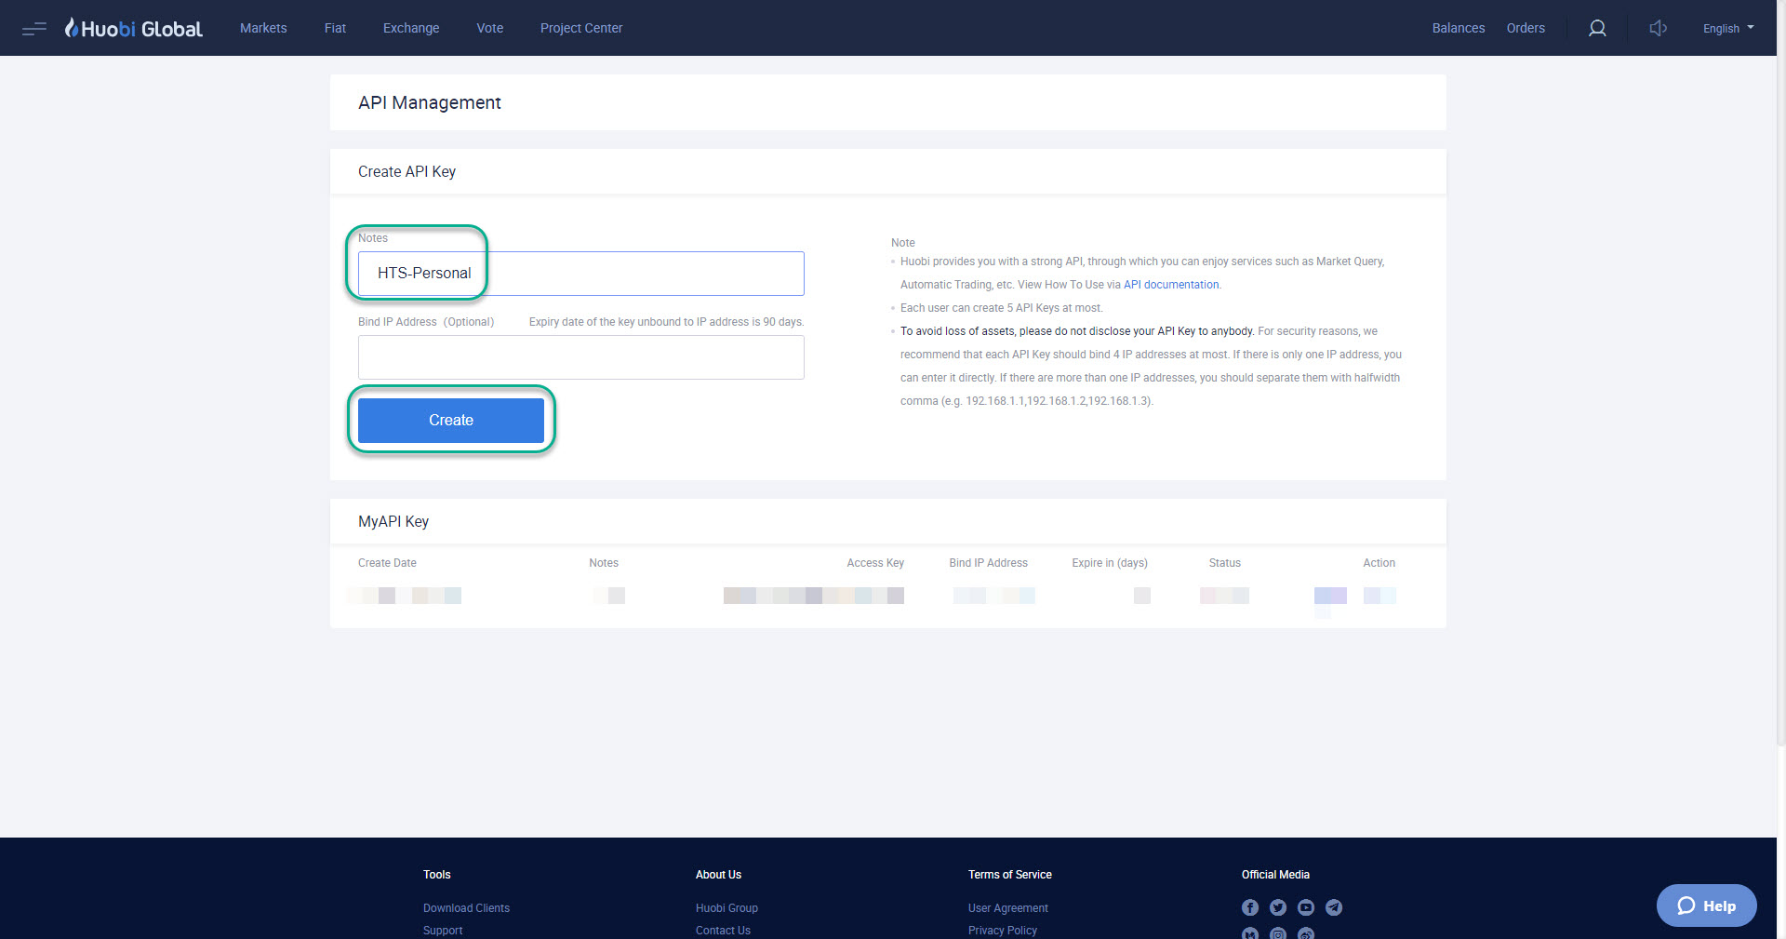Click the Weibo icon in footer
The width and height of the screenshot is (1786, 939).
click(1306, 933)
